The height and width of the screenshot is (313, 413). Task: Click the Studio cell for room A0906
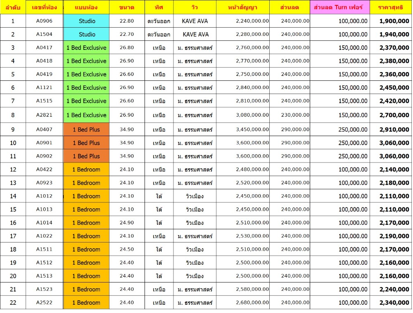(x=86, y=21)
